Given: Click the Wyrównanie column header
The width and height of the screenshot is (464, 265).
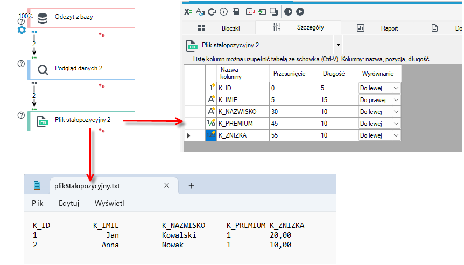Looking at the screenshot, I should pyautogui.click(x=379, y=73).
